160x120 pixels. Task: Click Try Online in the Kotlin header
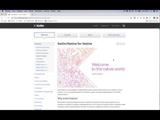[x=116, y=26]
